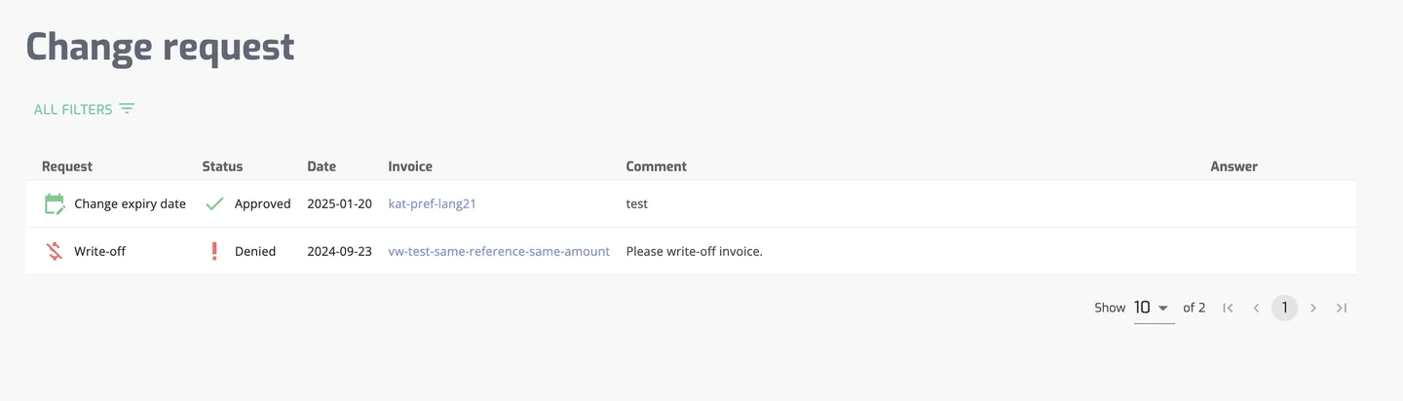Click the Request column header

[x=67, y=166]
